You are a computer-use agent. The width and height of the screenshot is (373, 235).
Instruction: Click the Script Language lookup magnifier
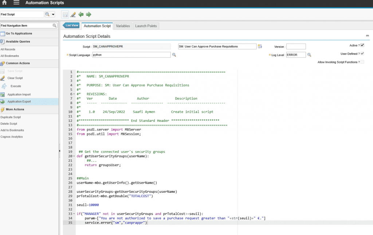tap(174, 55)
